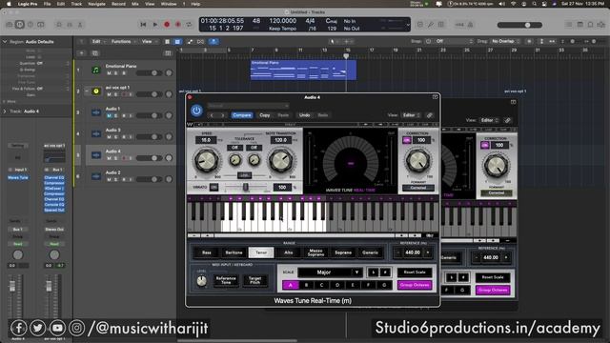Expand the Track Audio 4 inspector section
610x343 pixels.
point(5,111)
